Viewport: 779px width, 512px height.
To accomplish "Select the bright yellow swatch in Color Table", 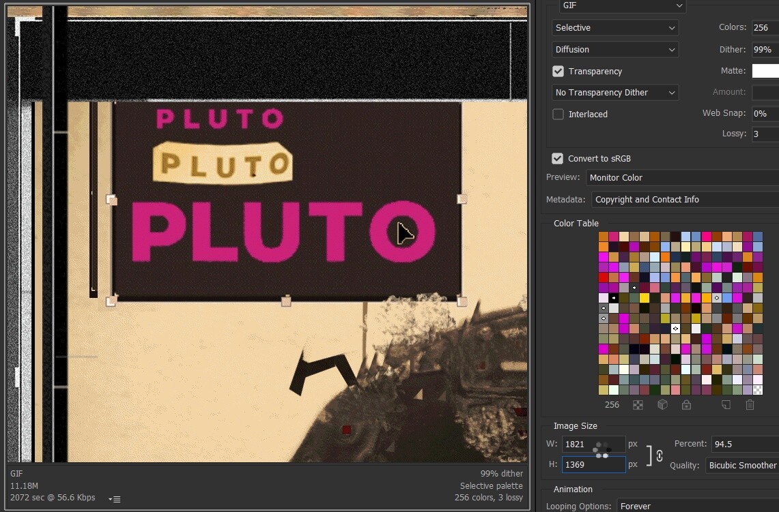I will pyautogui.click(x=645, y=298).
